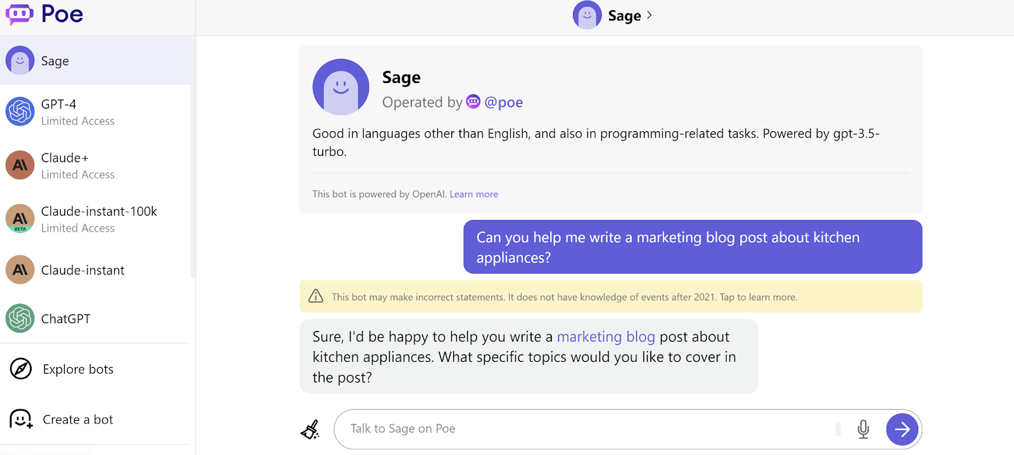Click the Explore bots compass icon
This screenshot has height=455, width=1014.
pos(21,369)
